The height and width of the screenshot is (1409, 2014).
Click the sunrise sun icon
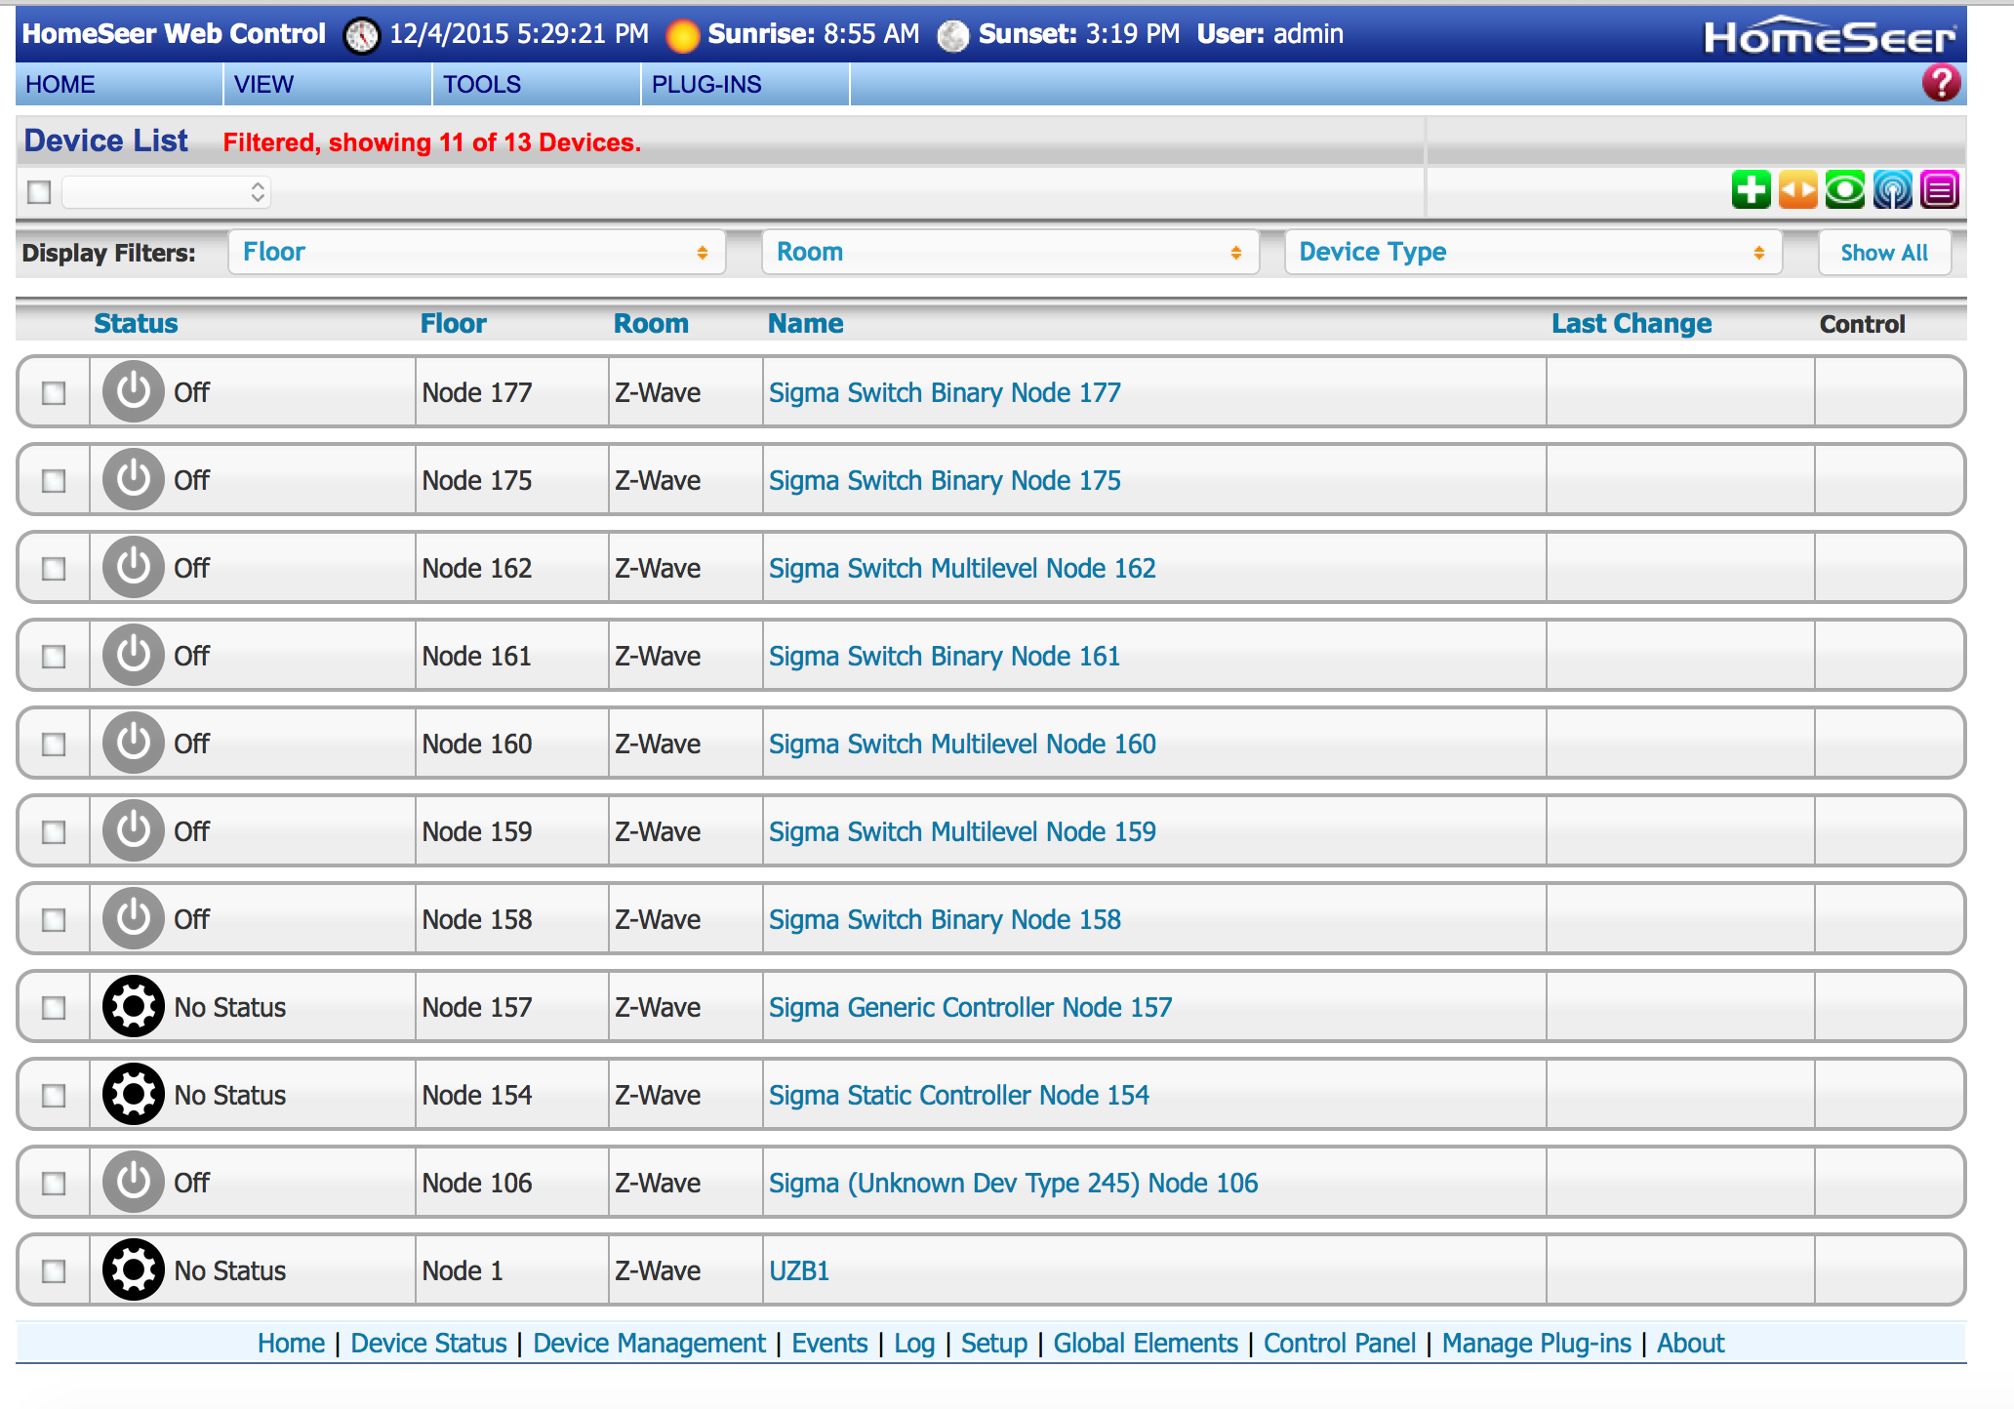tap(682, 36)
